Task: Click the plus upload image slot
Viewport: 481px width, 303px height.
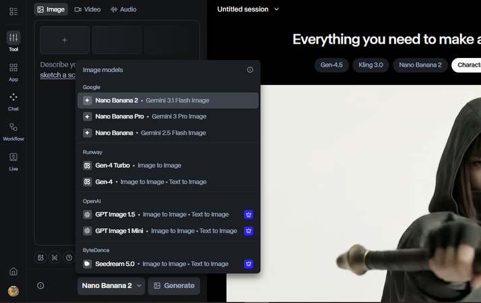Action: click(65, 40)
